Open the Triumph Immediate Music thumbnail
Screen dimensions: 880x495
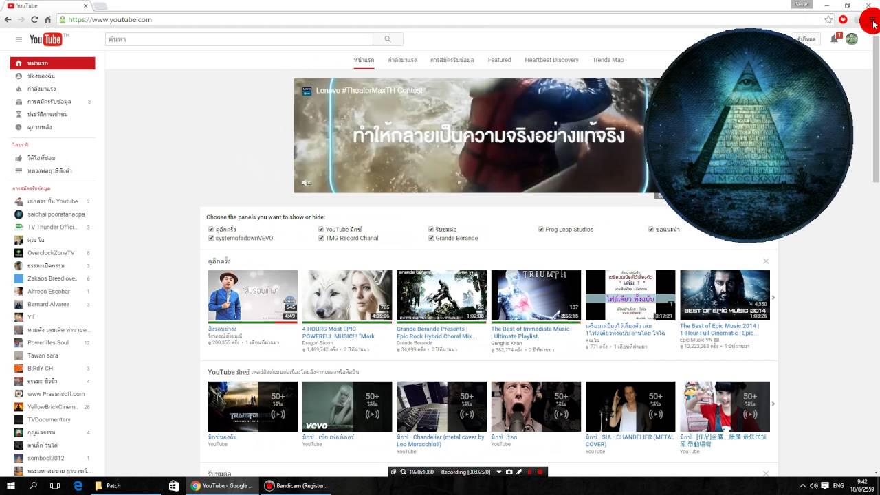[x=536, y=295]
